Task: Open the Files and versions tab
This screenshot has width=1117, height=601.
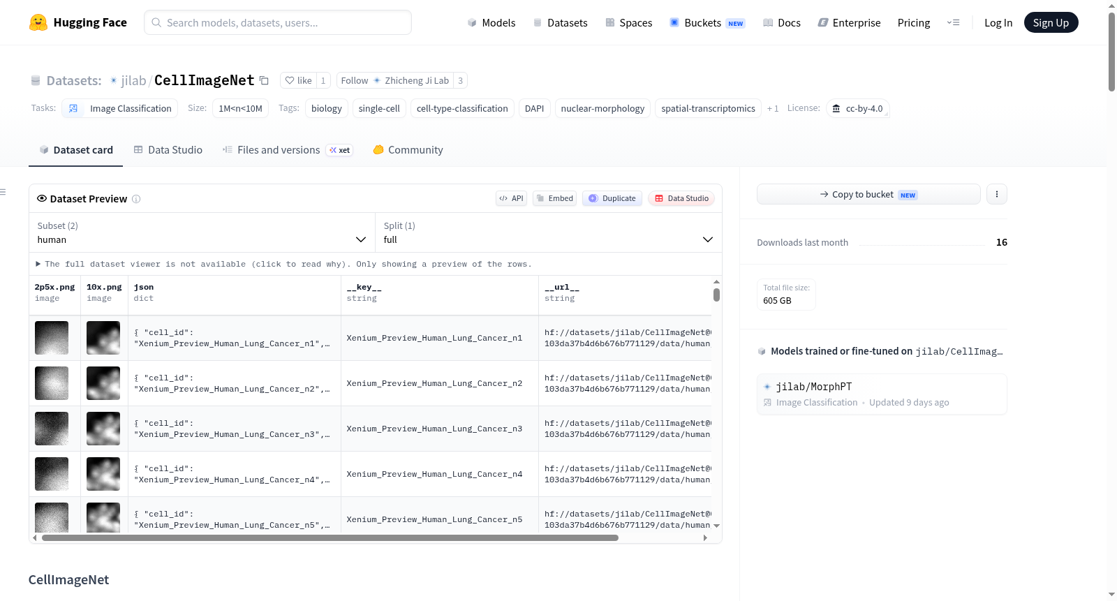Action: click(x=288, y=150)
